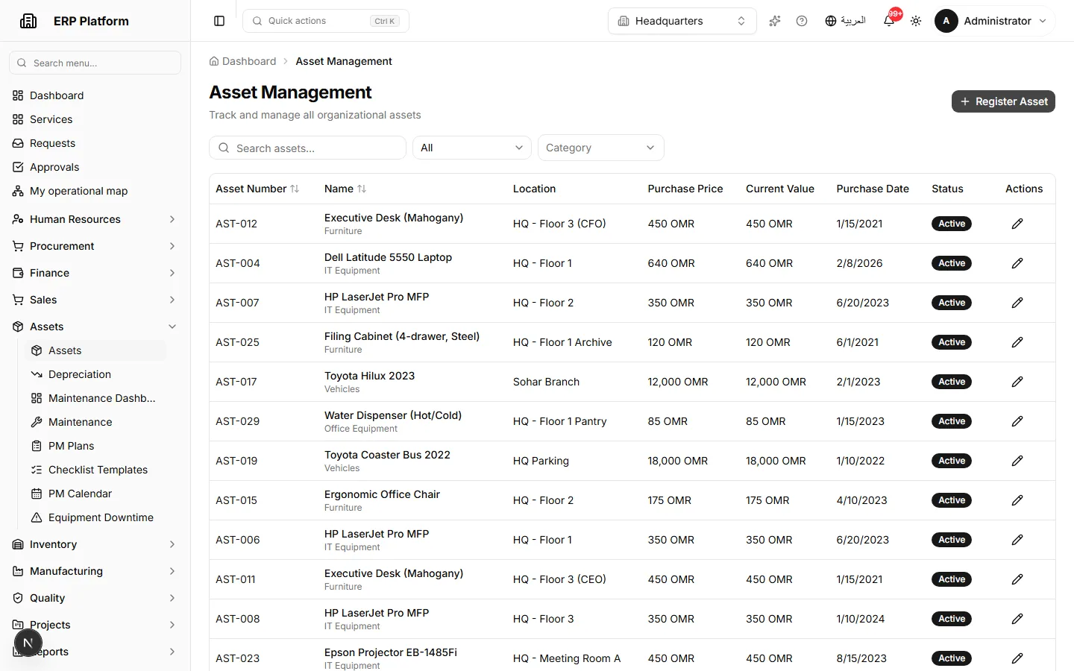Viewport: 1074px width, 671px height.
Task: Open the Headquarters branch selector
Action: pyautogui.click(x=682, y=21)
